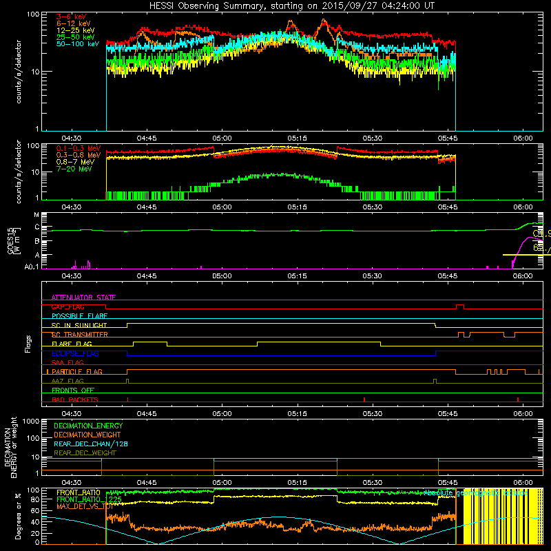This screenshot has width=551, height=551.
Task: Select the SC_TRANSMITTER flag label
Action: click(x=79, y=335)
